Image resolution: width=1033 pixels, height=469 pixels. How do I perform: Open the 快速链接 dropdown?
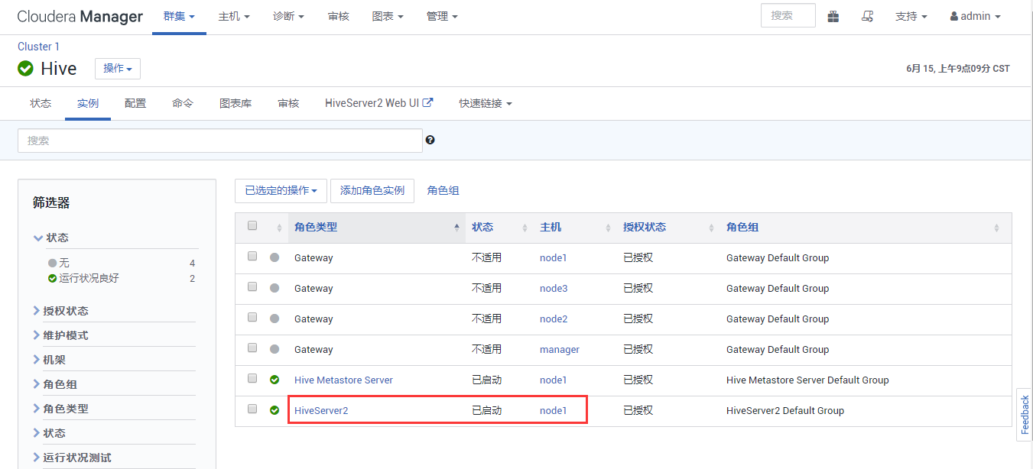(x=485, y=103)
